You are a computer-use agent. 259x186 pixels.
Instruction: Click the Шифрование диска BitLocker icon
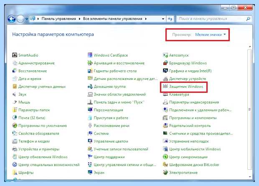[165, 164]
